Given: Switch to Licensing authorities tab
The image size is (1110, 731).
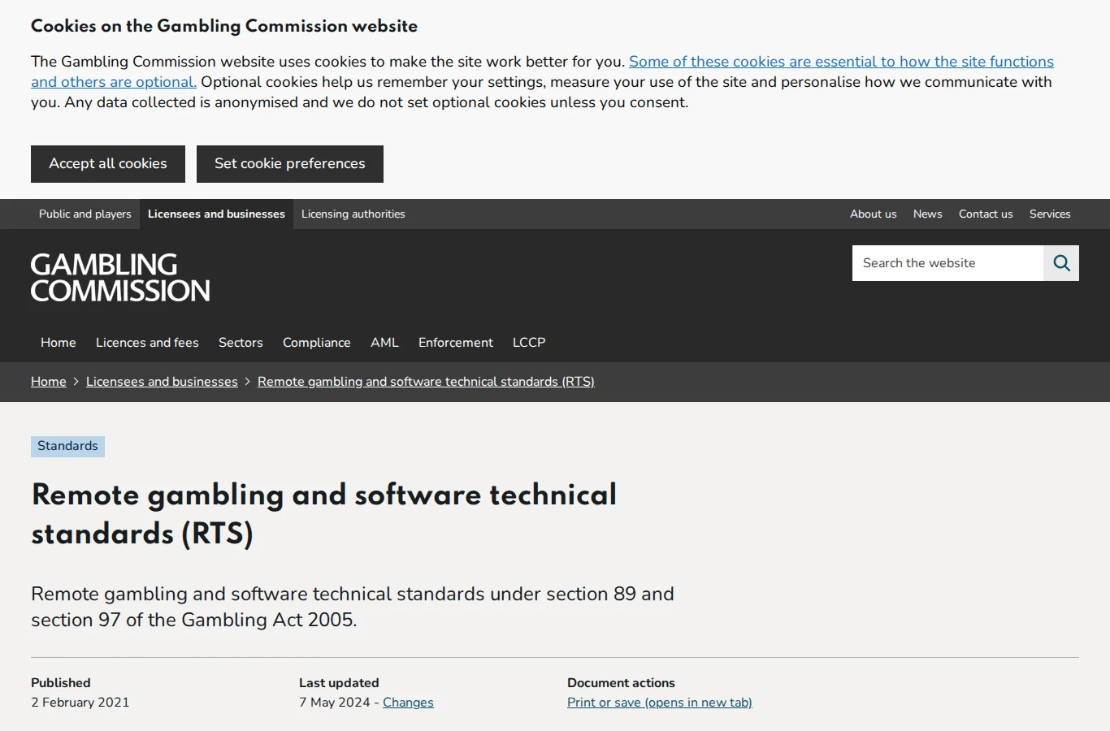Looking at the screenshot, I should coord(353,214).
